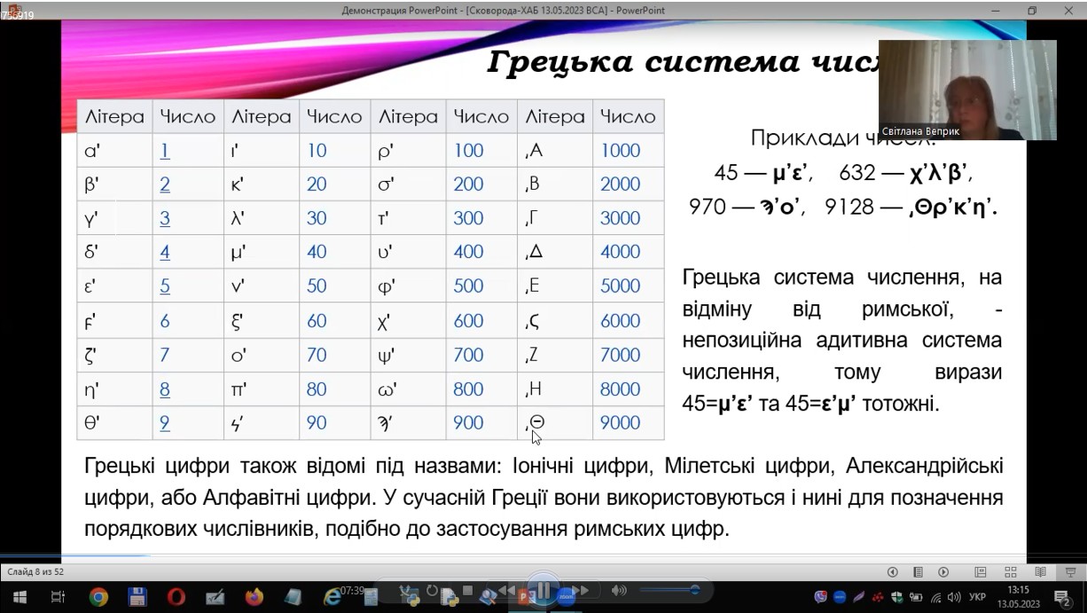The width and height of the screenshot is (1087, 613).
Task: Go to previous slide via status bar arrow
Action: pos(893,572)
